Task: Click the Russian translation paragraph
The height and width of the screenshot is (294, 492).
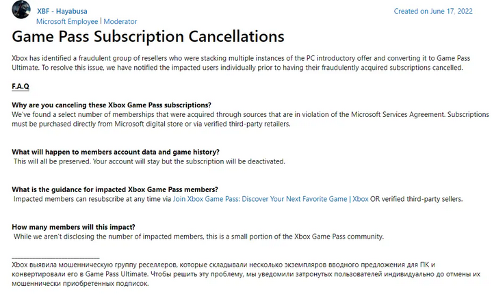Action: [246, 274]
